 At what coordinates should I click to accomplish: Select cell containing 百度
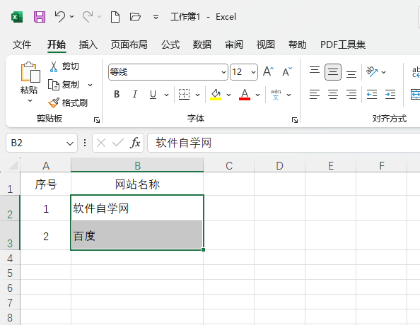pos(137,235)
